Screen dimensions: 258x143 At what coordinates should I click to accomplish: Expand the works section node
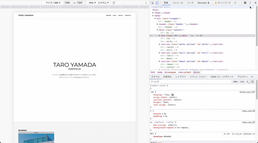159,44
